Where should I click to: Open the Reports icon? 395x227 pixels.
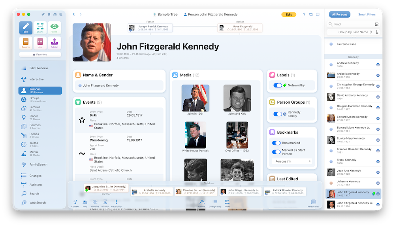26,43
